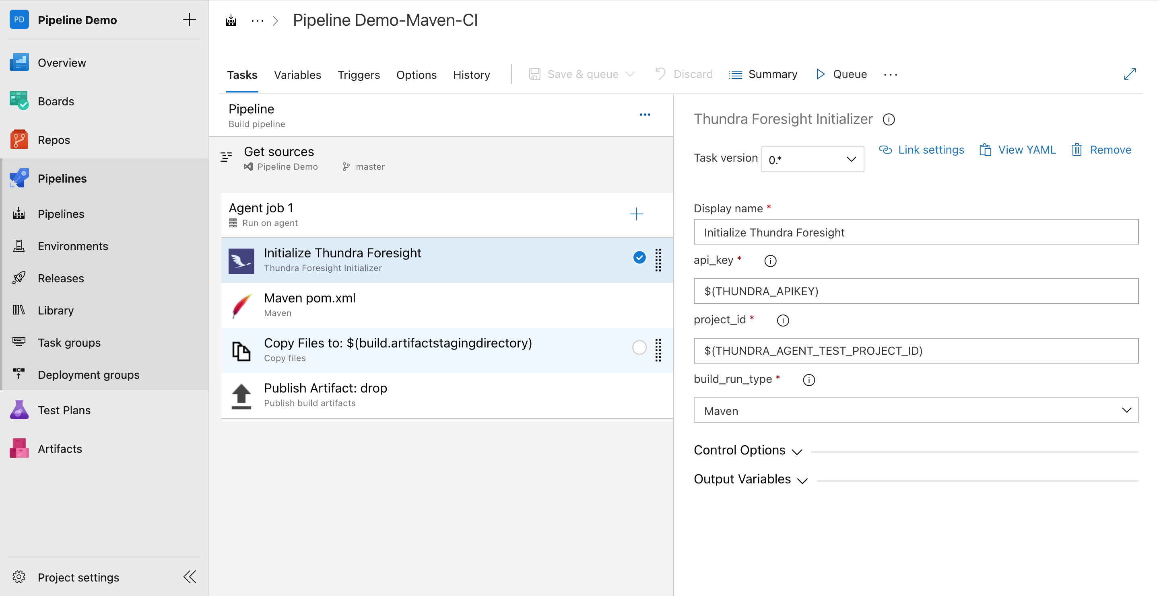Open the Save & queue dropdown arrow
The width and height of the screenshot is (1159, 596).
click(x=630, y=74)
